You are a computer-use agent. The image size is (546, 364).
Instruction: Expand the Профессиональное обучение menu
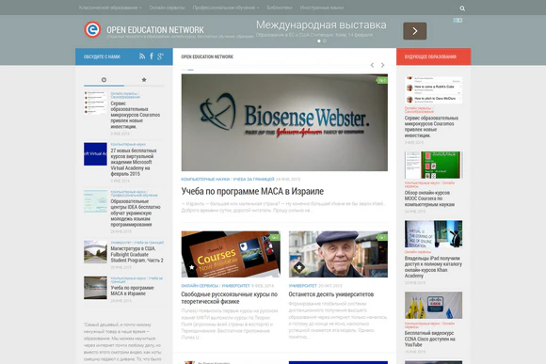226,8
